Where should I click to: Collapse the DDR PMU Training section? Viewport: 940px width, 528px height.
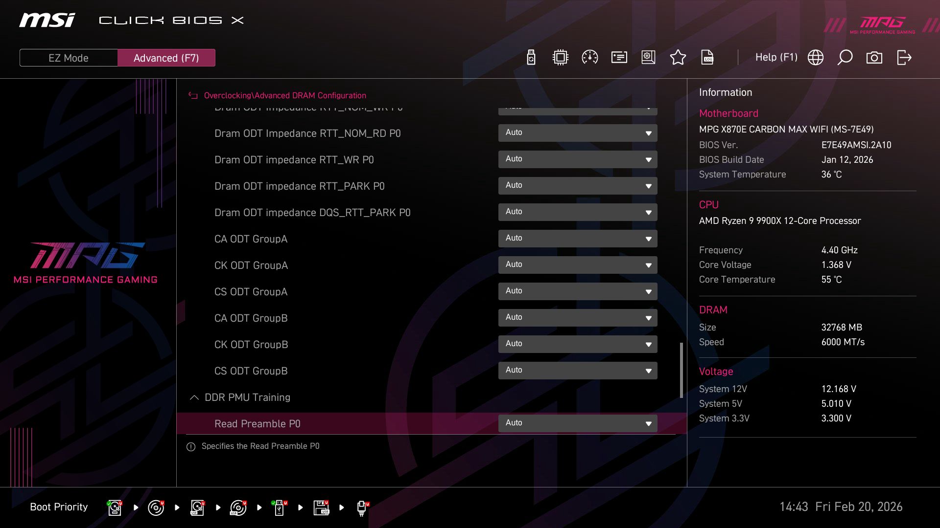[193, 397]
